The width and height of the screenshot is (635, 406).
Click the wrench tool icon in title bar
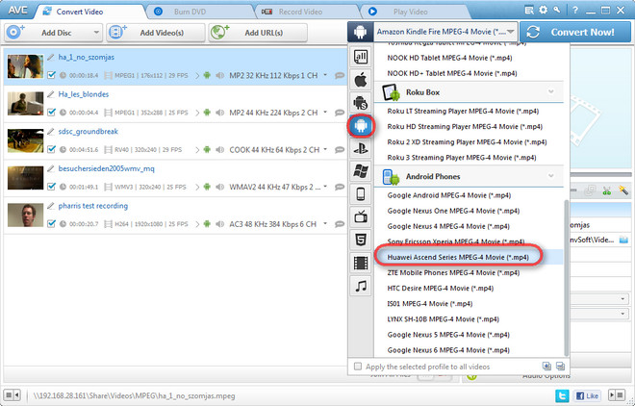(x=557, y=11)
